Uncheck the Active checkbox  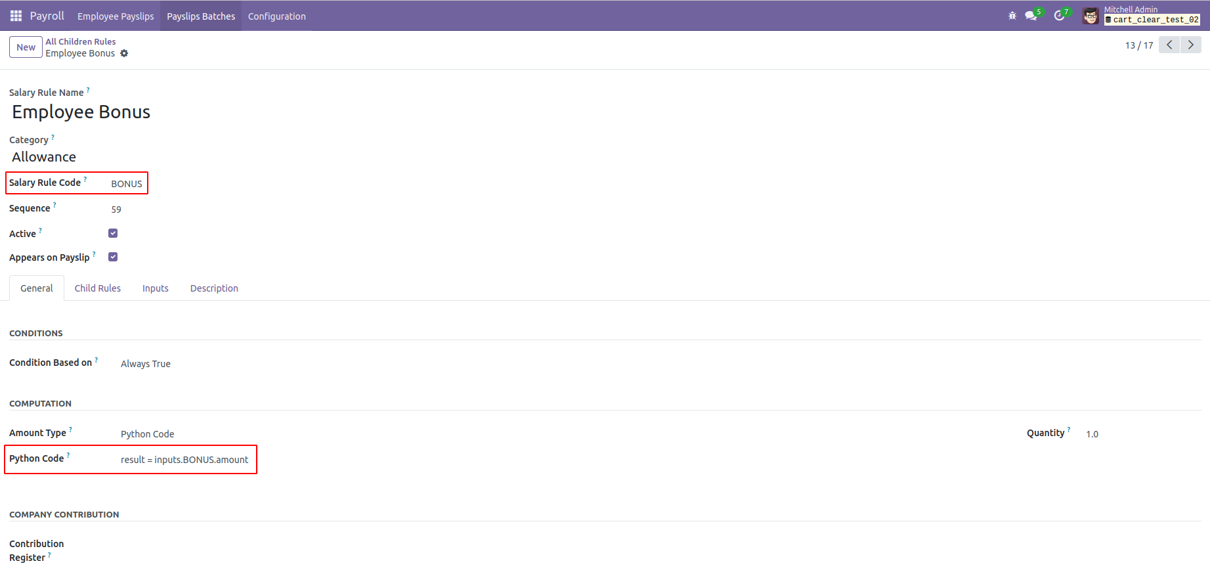click(x=113, y=233)
